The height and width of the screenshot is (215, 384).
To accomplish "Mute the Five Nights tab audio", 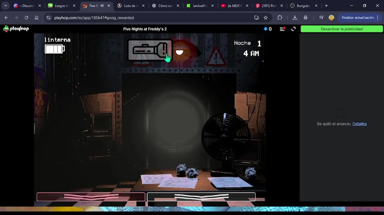I will click(102, 6).
